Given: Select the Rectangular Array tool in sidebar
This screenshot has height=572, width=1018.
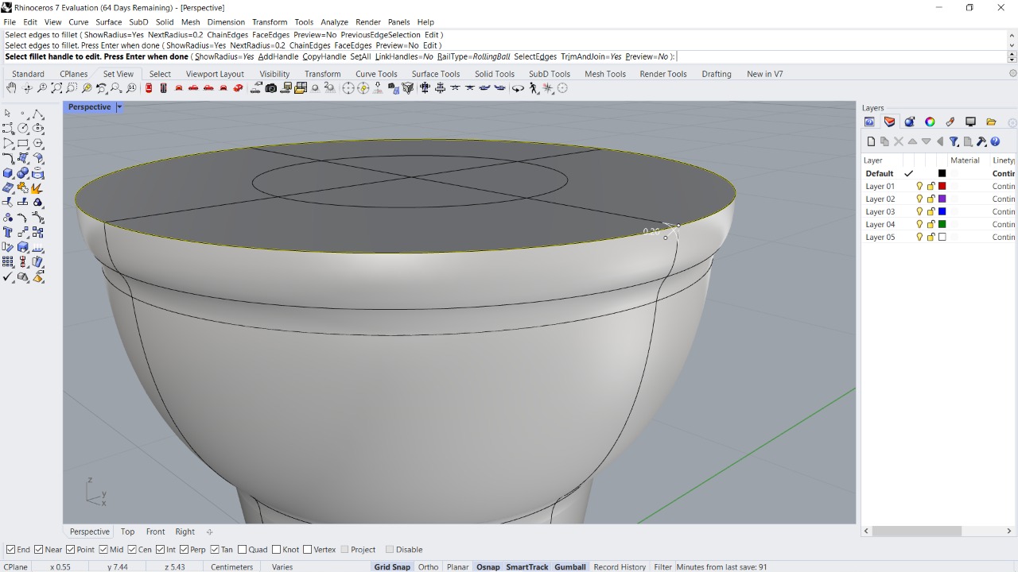Looking at the screenshot, I should 8,262.
